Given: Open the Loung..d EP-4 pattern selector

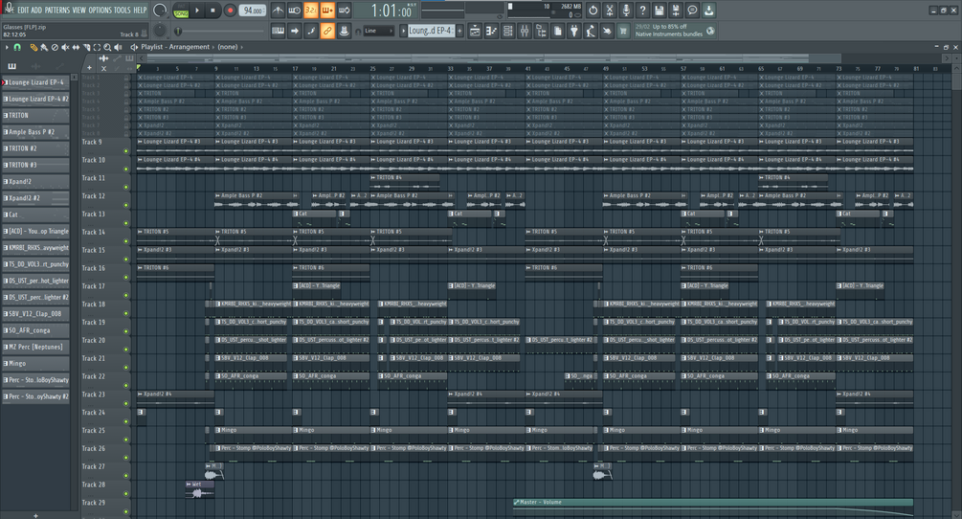Looking at the screenshot, I should tap(431, 31).
